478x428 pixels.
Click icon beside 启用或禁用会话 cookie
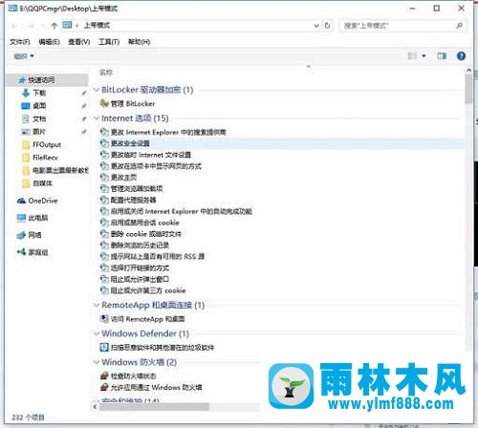[x=104, y=223]
